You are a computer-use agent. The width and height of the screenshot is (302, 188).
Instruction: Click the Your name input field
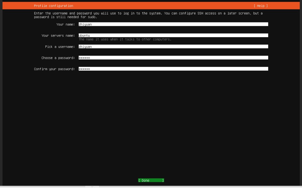point(173,24)
